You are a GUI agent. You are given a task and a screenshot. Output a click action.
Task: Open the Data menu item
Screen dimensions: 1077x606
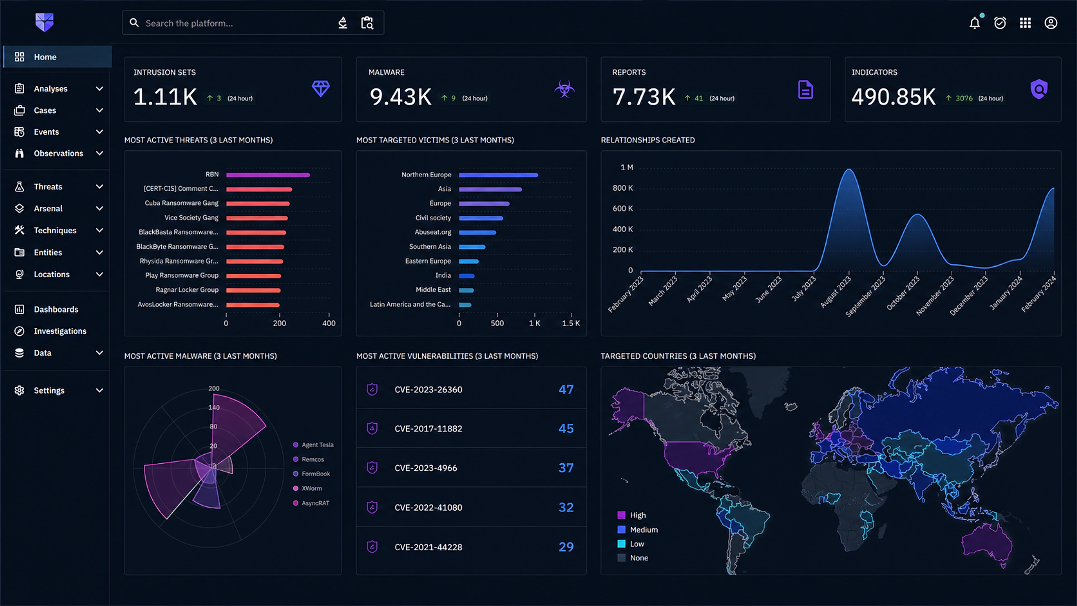pyautogui.click(x=56, y=353)
